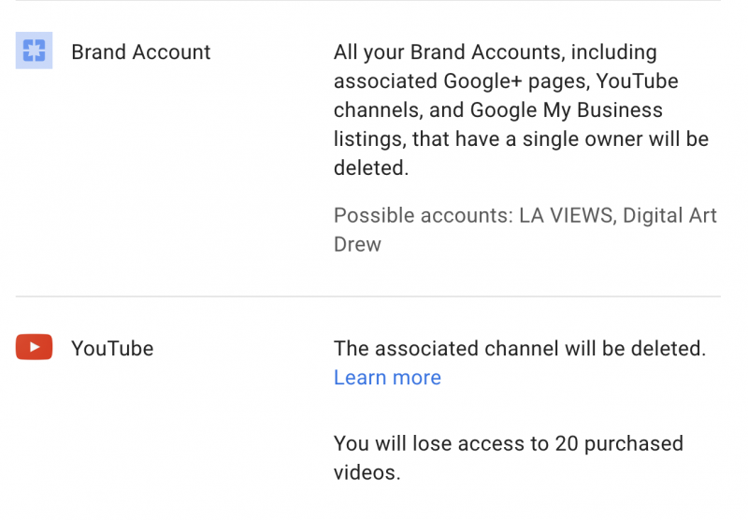Click the red YouTube play icon
This screenshot has height=520, width=748.
tap(34, 348)
